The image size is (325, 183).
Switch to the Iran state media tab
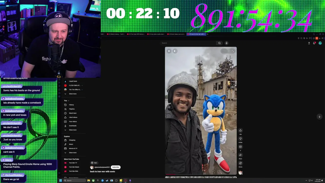[156, 34]
